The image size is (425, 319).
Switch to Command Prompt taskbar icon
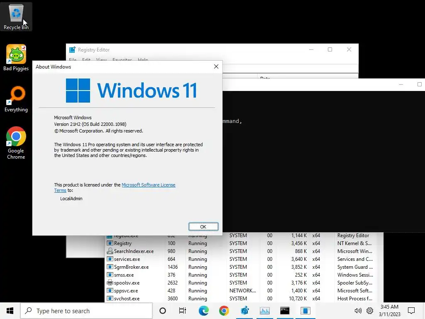(x=285, y=311)
